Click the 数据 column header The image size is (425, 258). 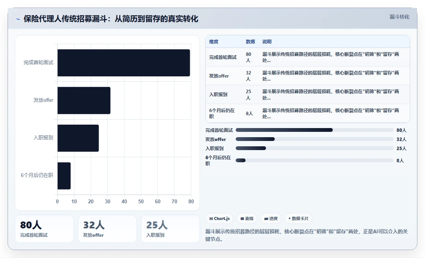[x=250, y=42]
